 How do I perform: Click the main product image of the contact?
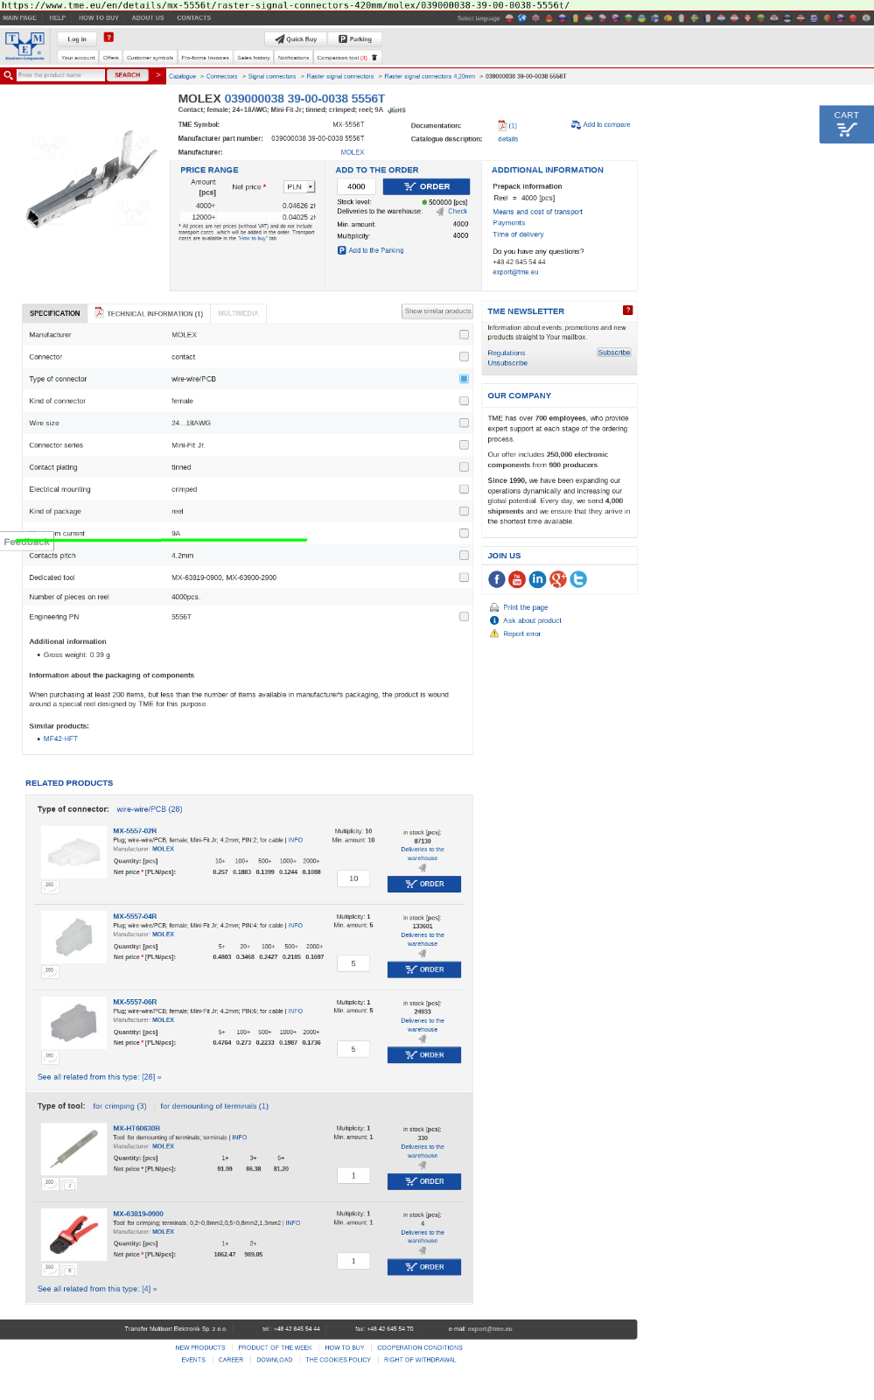tap(92, 179)
